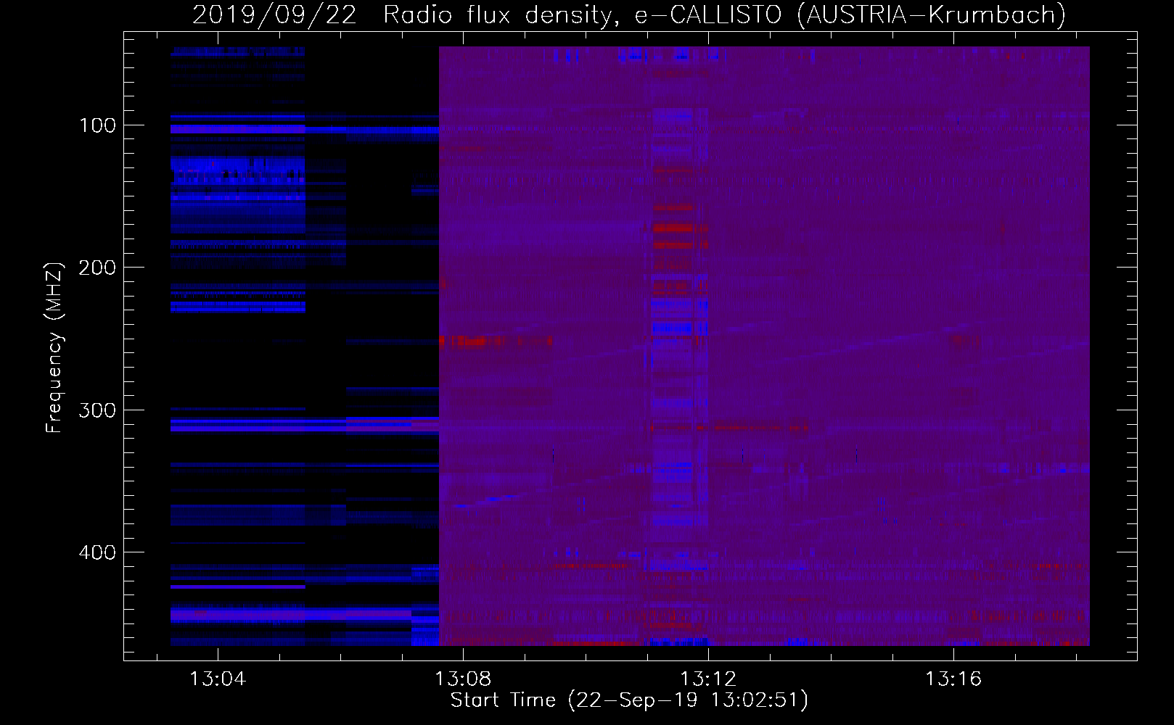The width and height of the screenshot is (1174, 725).
Task: Click the 200 MHz frequency axis label
Action: [x=97, y=268]
